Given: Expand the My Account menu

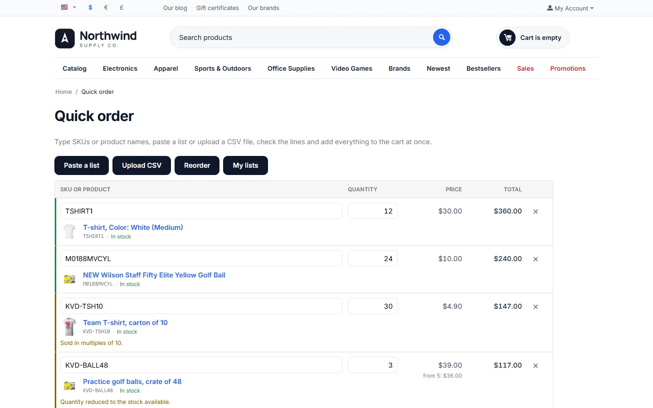Looking at the screenshot, I should [x=570, y=8].
